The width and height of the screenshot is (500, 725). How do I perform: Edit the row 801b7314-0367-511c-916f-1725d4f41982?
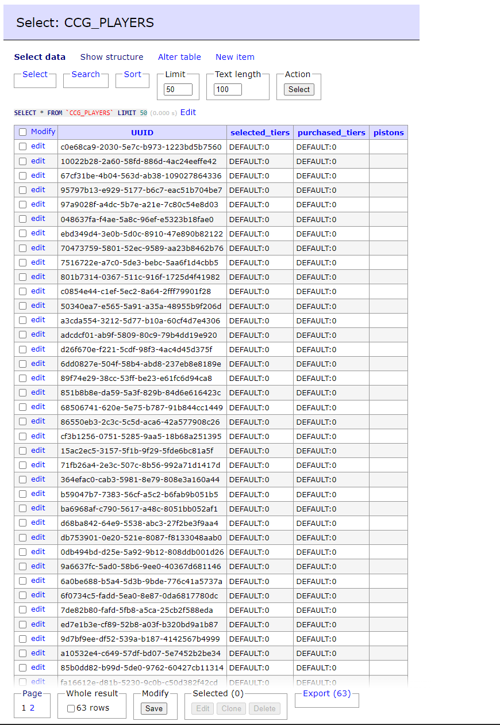click(38, 276)
